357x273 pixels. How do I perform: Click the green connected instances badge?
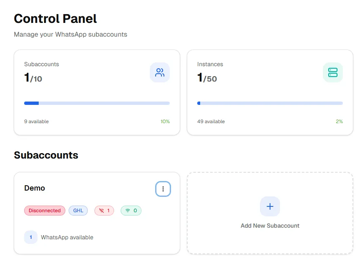131,211
